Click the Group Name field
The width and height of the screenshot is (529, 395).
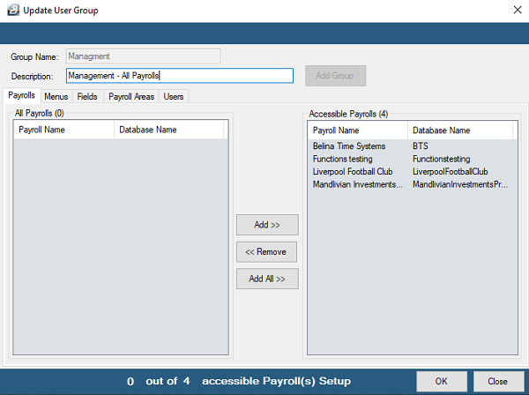click(x=143, y=56)
